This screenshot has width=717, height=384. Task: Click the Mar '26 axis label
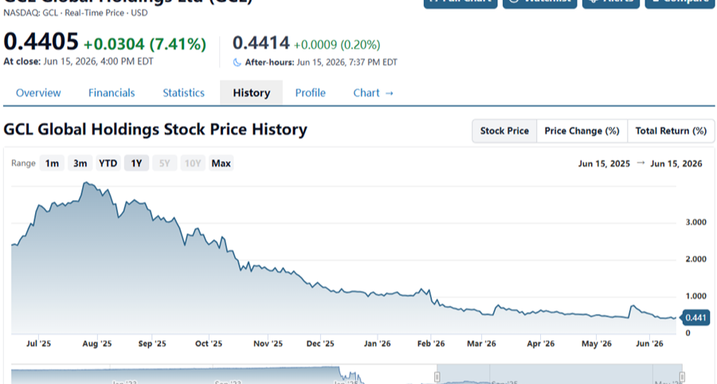point(481,344)
